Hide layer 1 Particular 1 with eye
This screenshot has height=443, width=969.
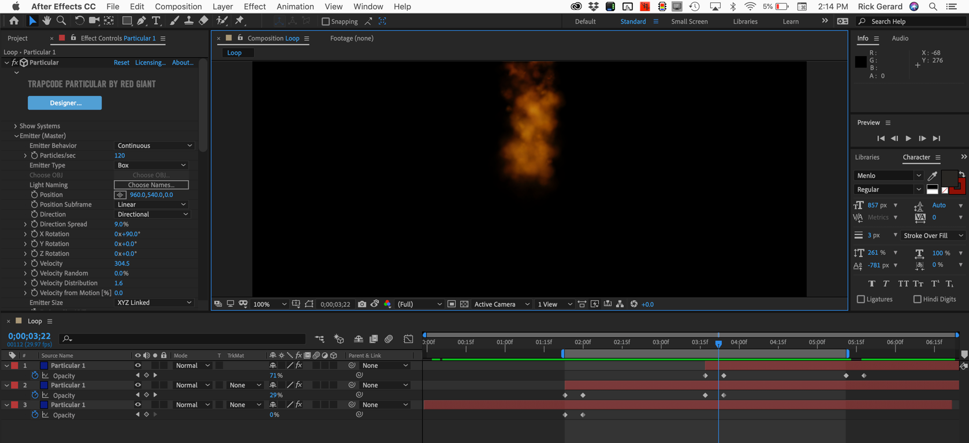pos(137,366)
